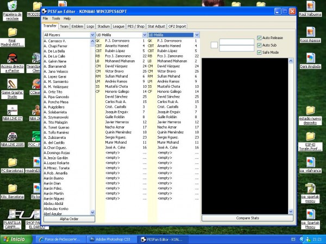
Task: Open NBA LIVE 07 desktop icon
Action: coord(12,113)
